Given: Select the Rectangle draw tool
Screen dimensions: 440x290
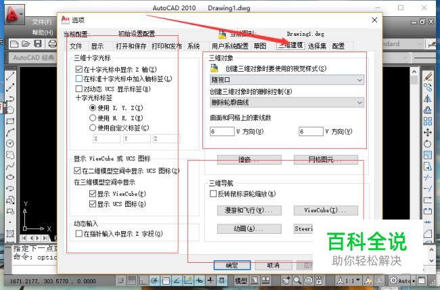Looking at the screenshot, I should 10,121.
